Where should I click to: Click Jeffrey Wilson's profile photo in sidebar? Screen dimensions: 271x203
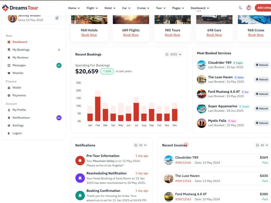point(12,18)
